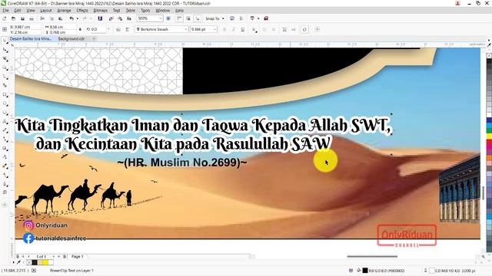492x276 pixels.
Task: Click the Open file icon
Action: (x=13, y=18)
